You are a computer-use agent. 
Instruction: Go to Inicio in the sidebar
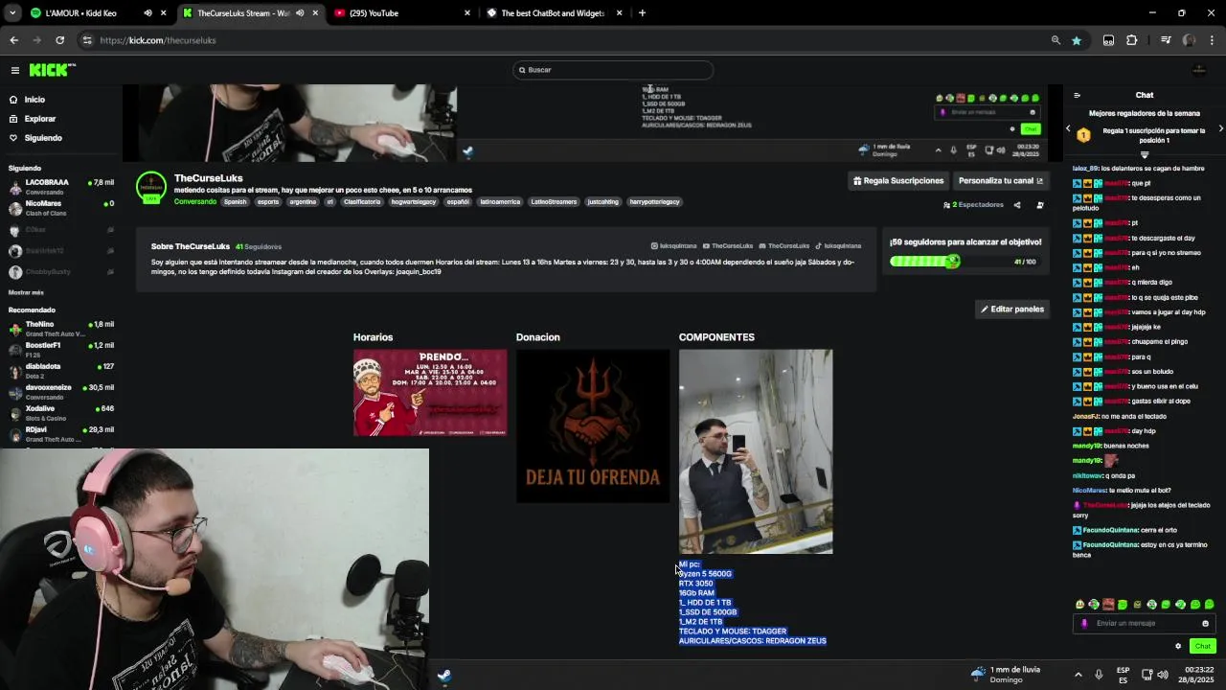pos(34,100)
